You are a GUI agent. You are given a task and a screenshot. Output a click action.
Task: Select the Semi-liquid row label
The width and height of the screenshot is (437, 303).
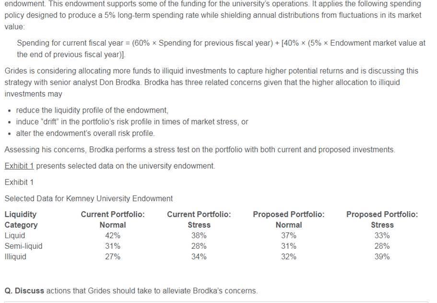(x=24, y=246)
